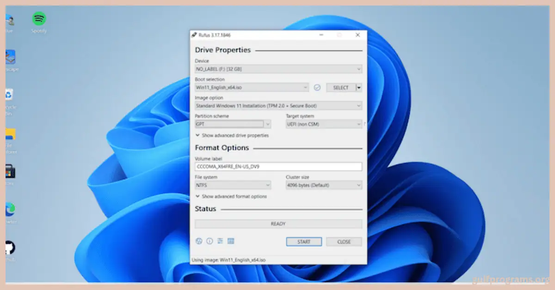The image size is (555, 290).
Task: Click the checksum checkmark icon beside boot selection
Action: click(x=317, y=87)
